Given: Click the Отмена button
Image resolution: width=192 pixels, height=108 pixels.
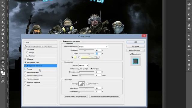Looking at the screenshot, I should pos(136,46).
